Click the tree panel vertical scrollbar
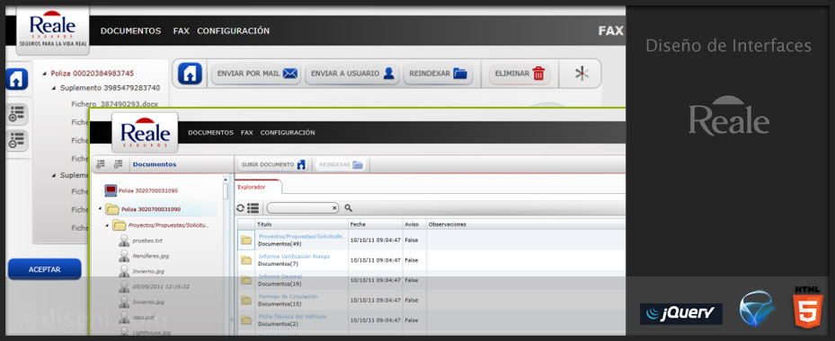The height and width of the screenshot is (341, 835). coord(226,191)
